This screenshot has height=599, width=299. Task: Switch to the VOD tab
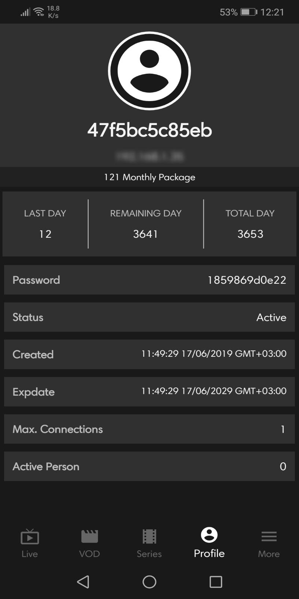[x=89, y=543]
